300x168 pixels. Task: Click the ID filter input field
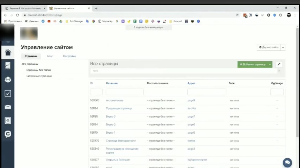point(96,92)
